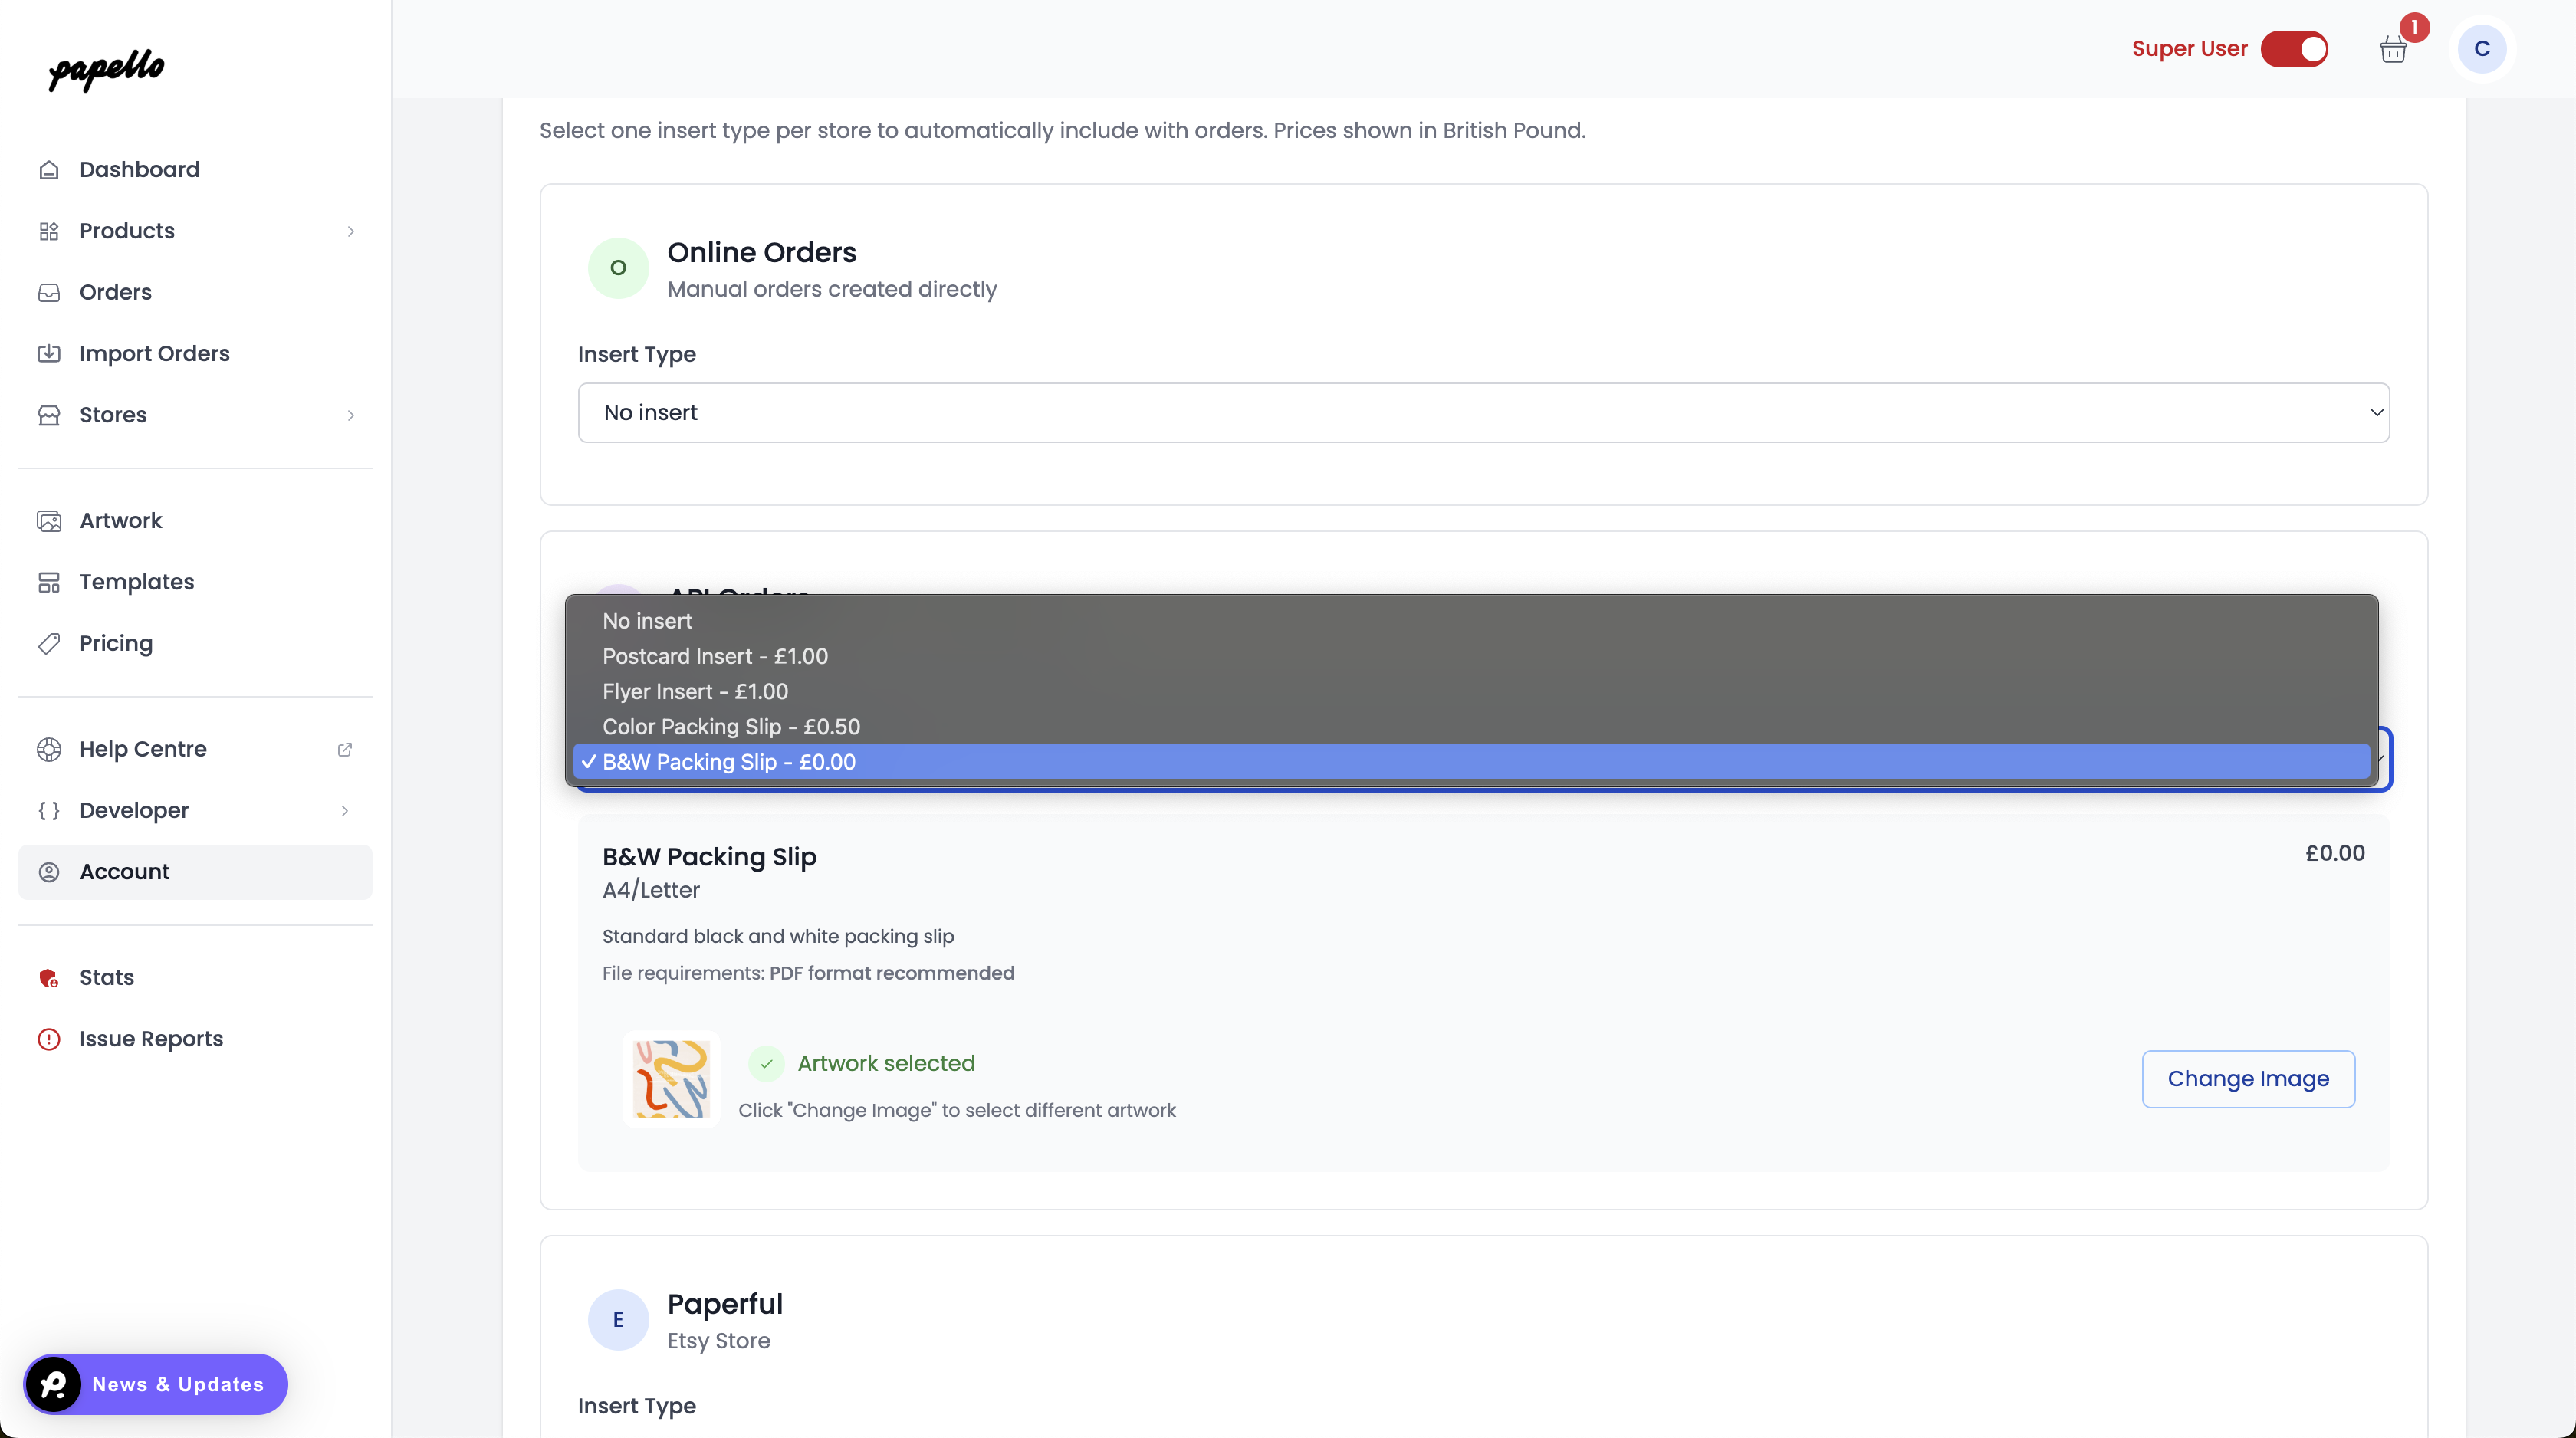Image resolution: width=2576 pixels, height=1438 pixels.
Task: Open the Online Orders Insert Type dropdown
Action: point(1483,413)
